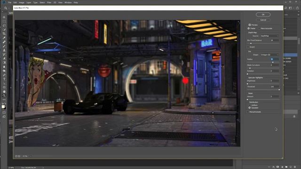Cancel the Lens Blur dialog
Image resolution: width=301 pixels, height=169 pixels.
263,20
